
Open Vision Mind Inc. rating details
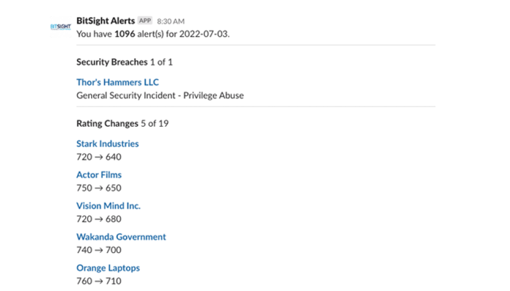(108, 205)
